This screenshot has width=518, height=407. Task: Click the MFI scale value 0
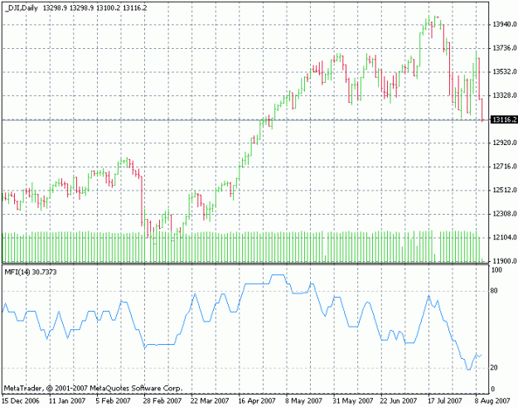click(x=493, y=389)
